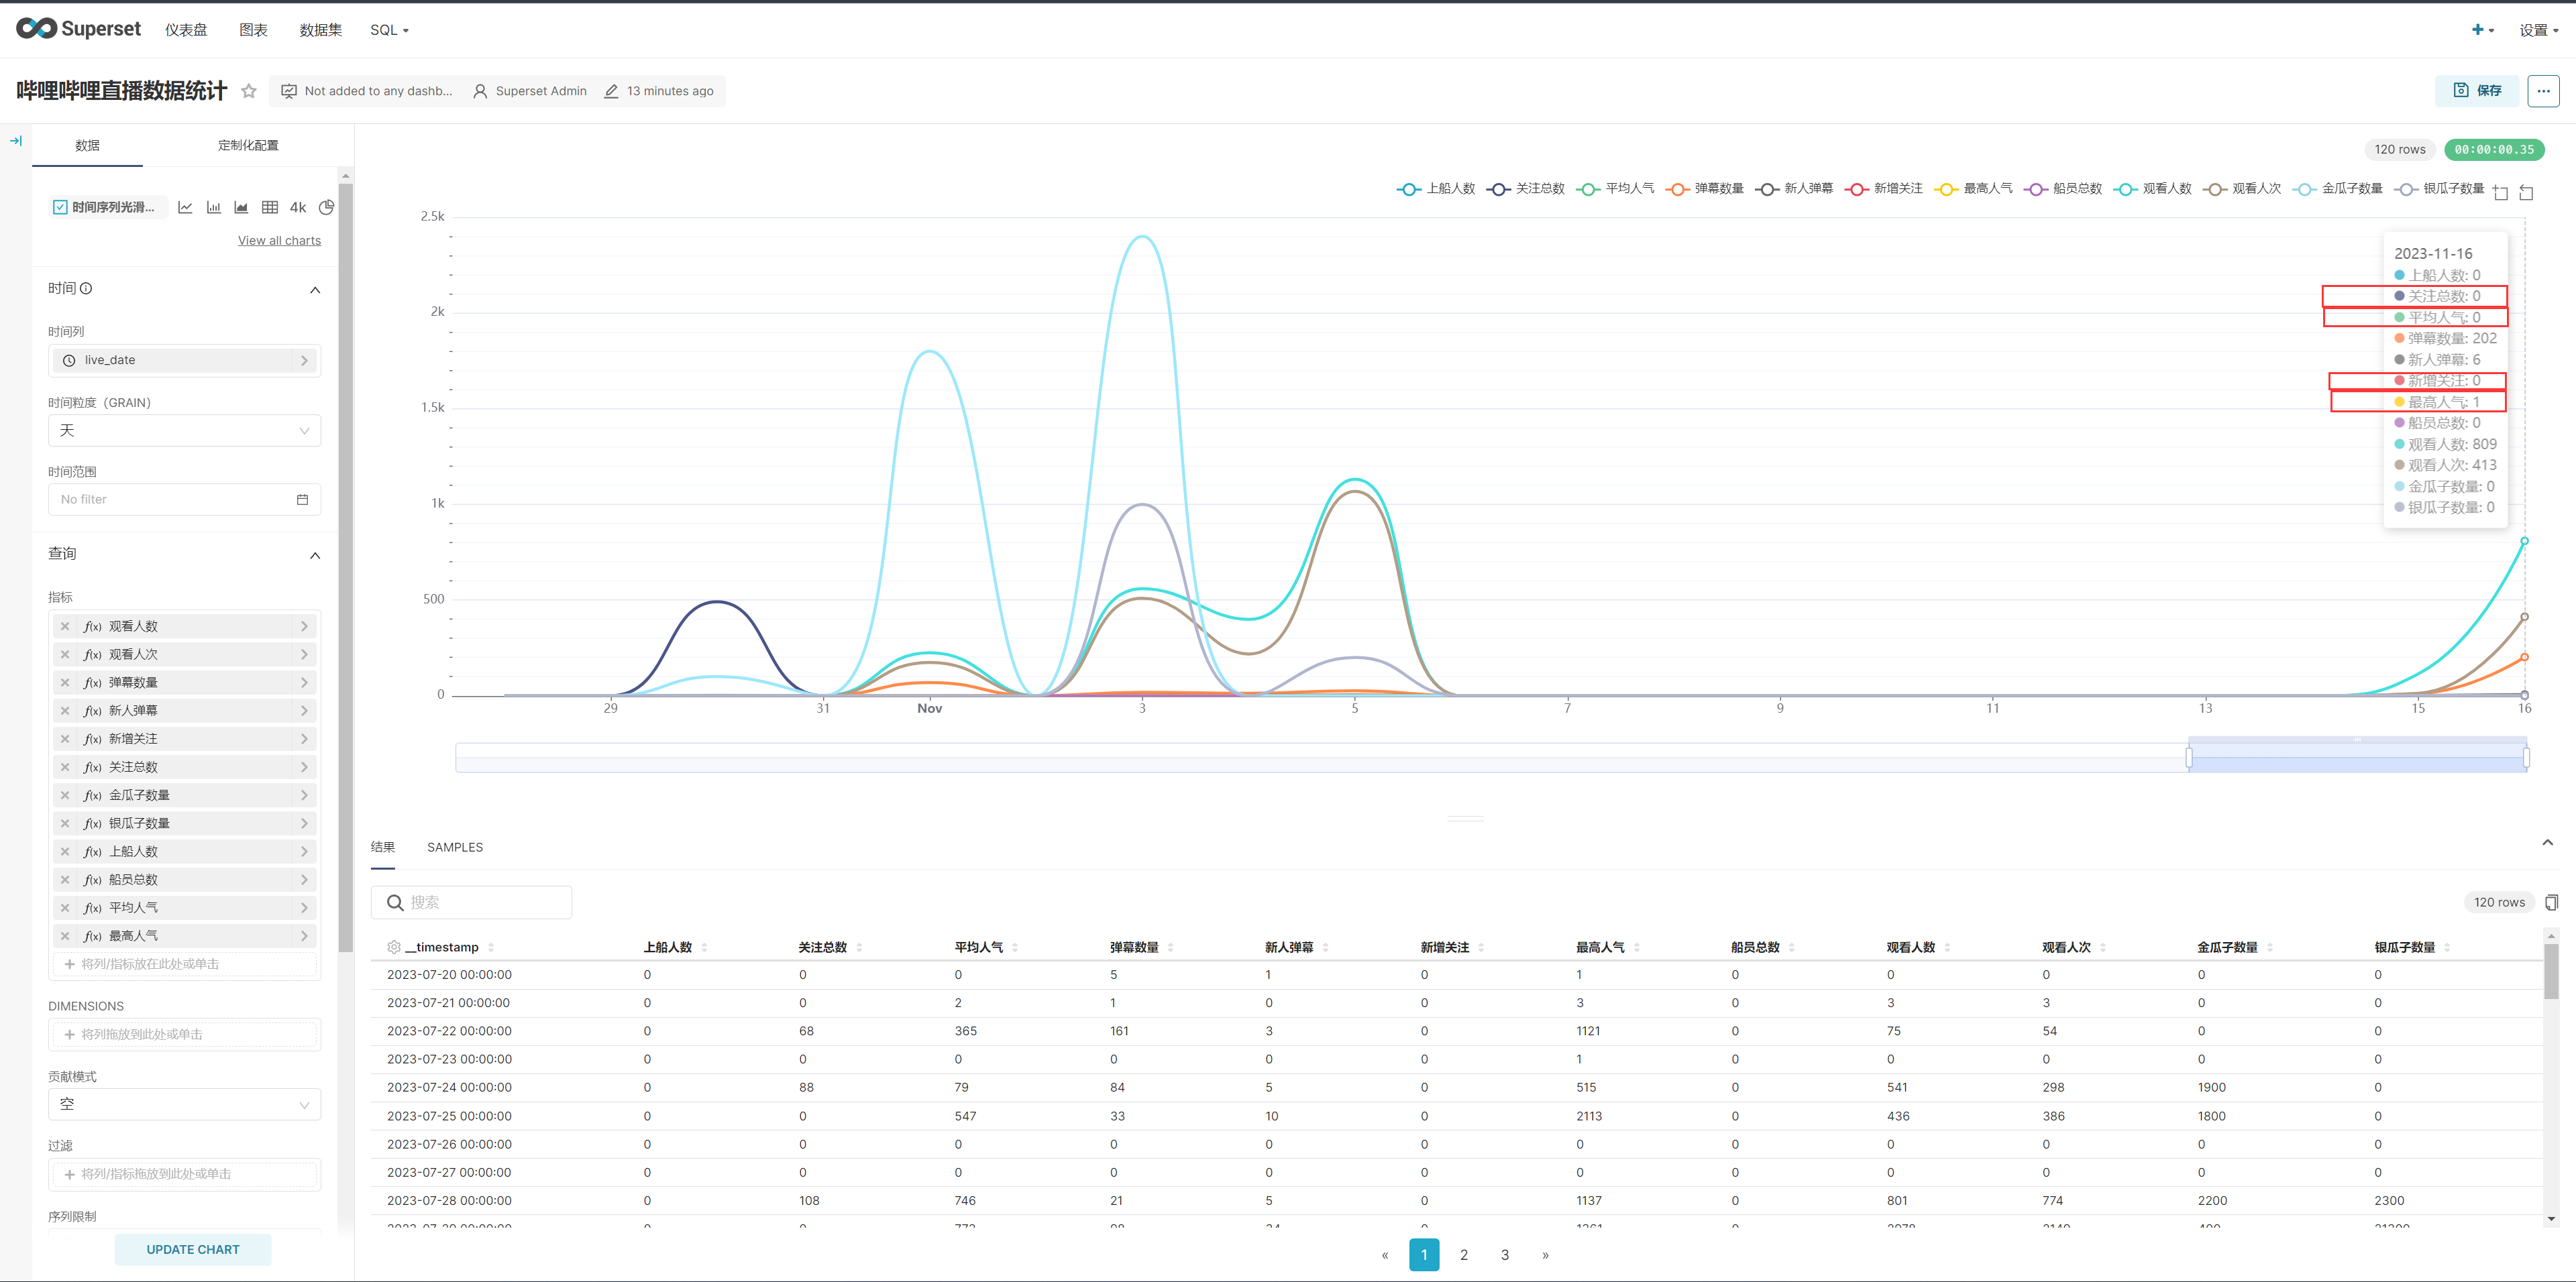Switch to the 定制化配置 tab
The width and height of the screenshot is (2576, 1282).
click(x=248, y=145)
